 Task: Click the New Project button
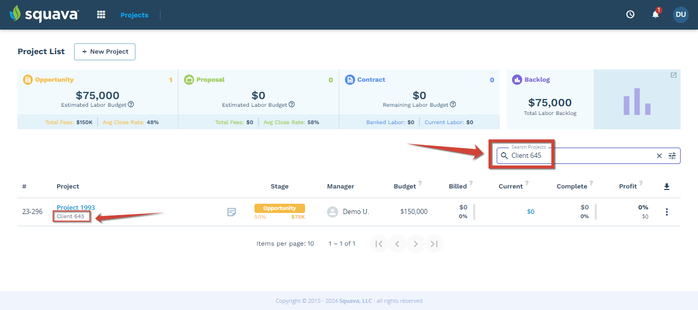pos(104,52)
